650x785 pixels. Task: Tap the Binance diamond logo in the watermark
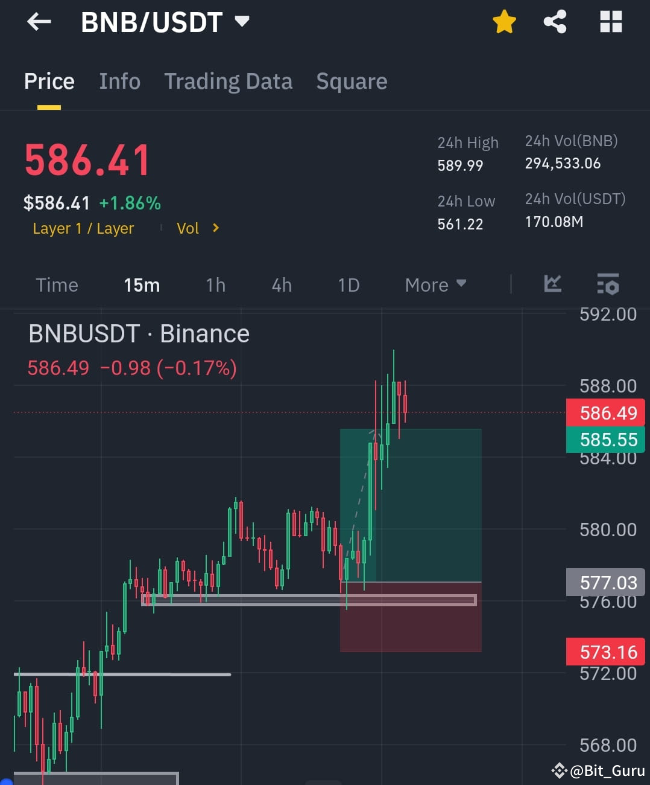coord(560,770)
